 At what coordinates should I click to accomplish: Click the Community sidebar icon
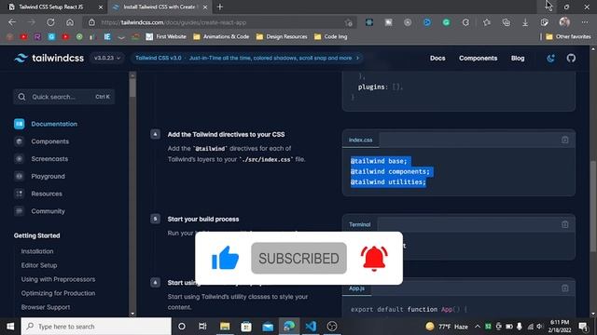(x=19, y=211)
